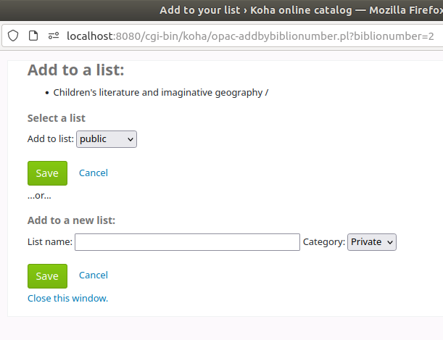Click Cancel in the new list section

(93, 275)
